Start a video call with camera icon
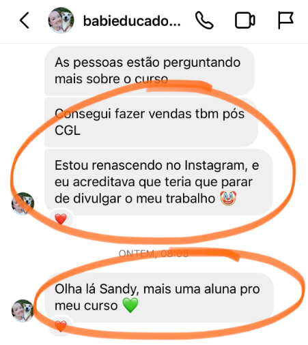Viewport: 308px width, 345px height. point(244,20)
